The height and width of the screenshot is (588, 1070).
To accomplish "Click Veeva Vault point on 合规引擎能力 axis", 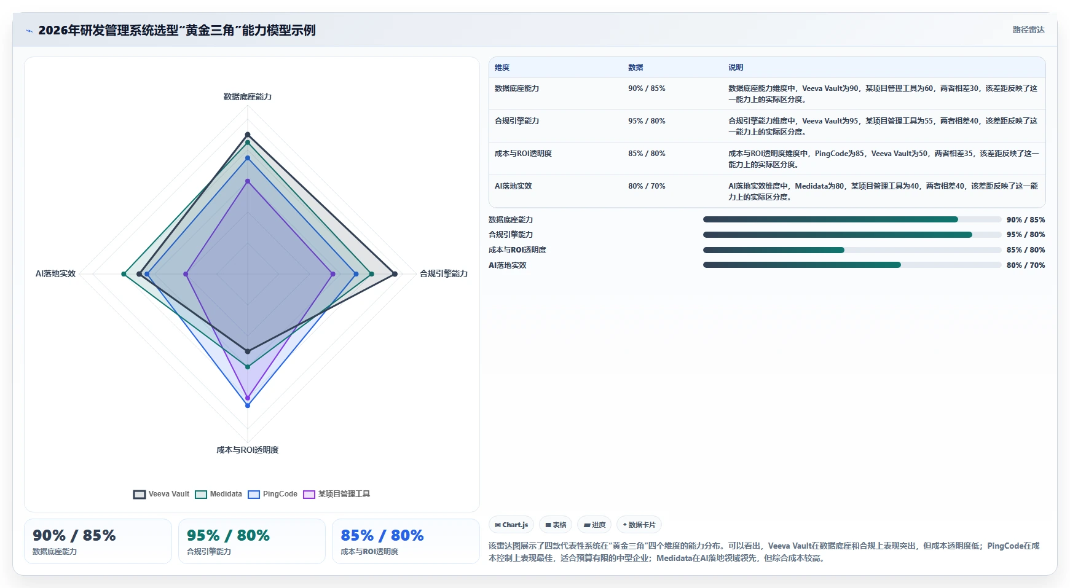I will point(395,274).
